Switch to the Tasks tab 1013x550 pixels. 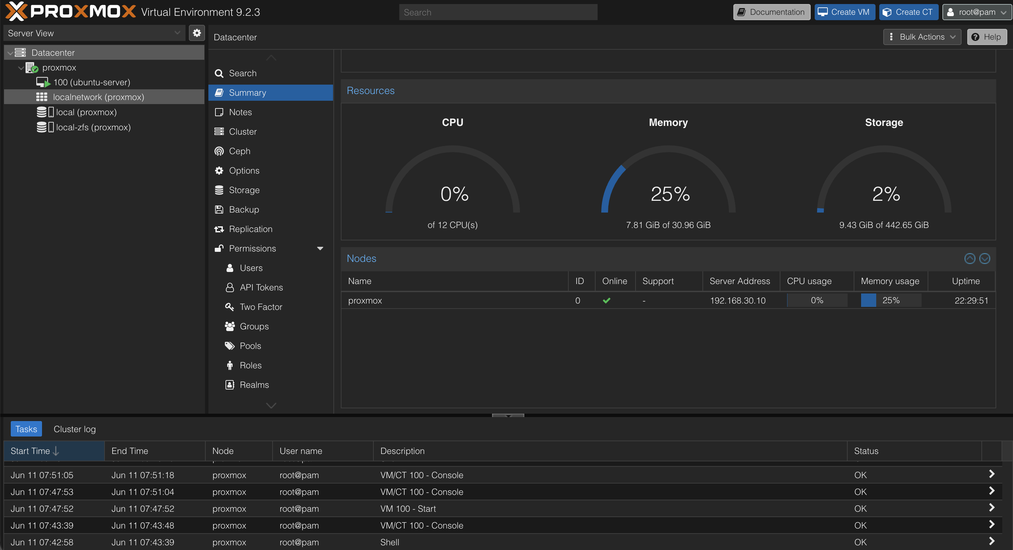tap(26, 429)
